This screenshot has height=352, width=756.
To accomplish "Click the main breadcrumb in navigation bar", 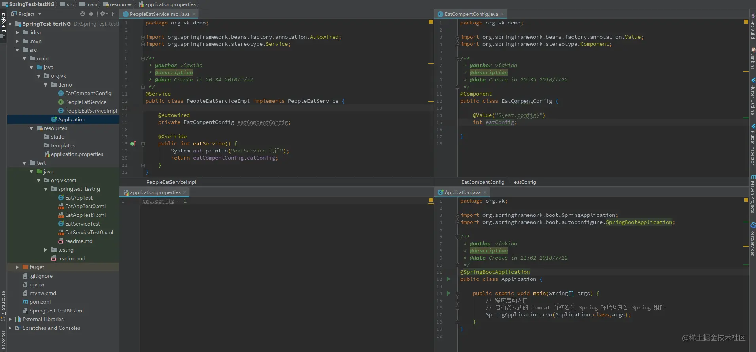I will (x=88, y=4).
